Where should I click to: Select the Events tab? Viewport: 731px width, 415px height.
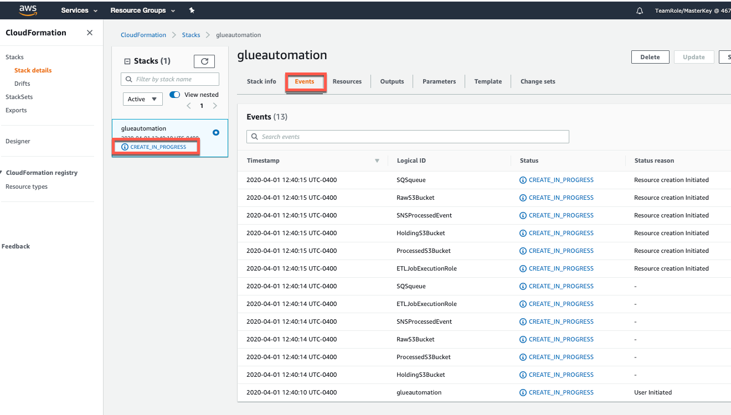[305, 81]
